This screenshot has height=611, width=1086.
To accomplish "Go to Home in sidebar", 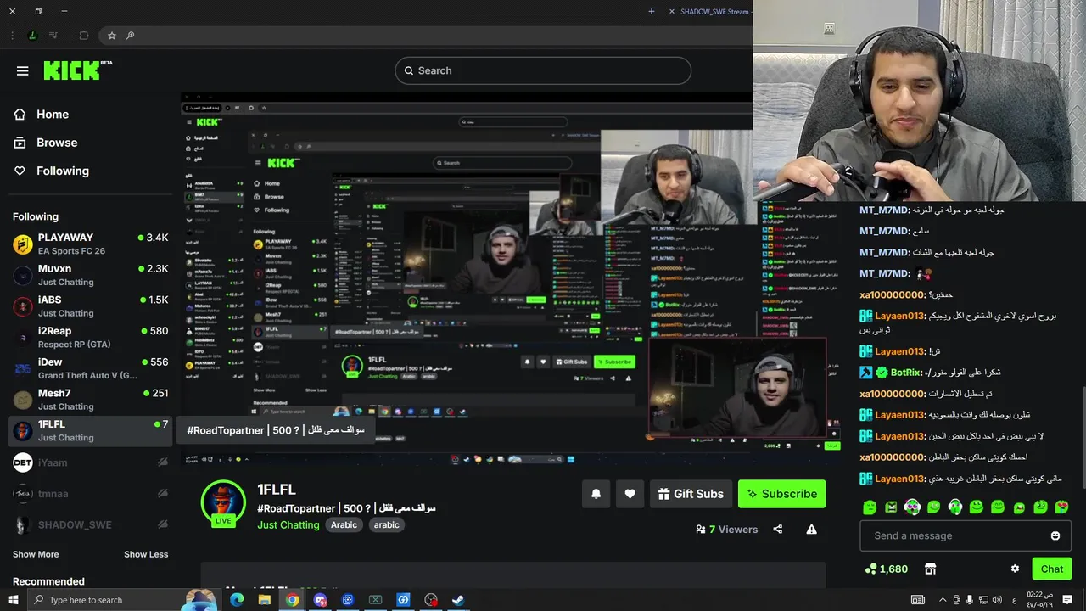I will 53,115.
